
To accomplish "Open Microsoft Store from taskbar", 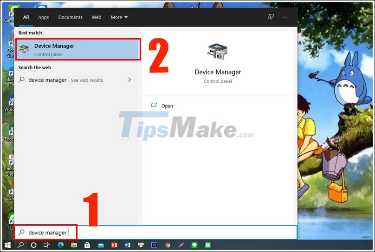I will [x=87, y=245].
